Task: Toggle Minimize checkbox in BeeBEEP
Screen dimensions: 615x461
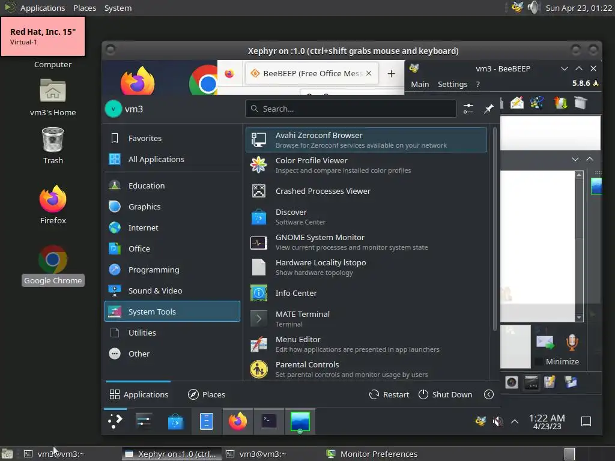Action: click(539, 361)
